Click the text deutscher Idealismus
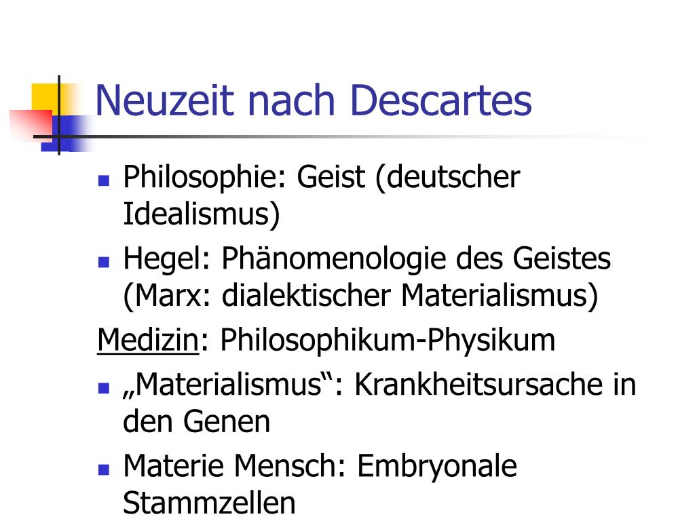 point(322,195)
